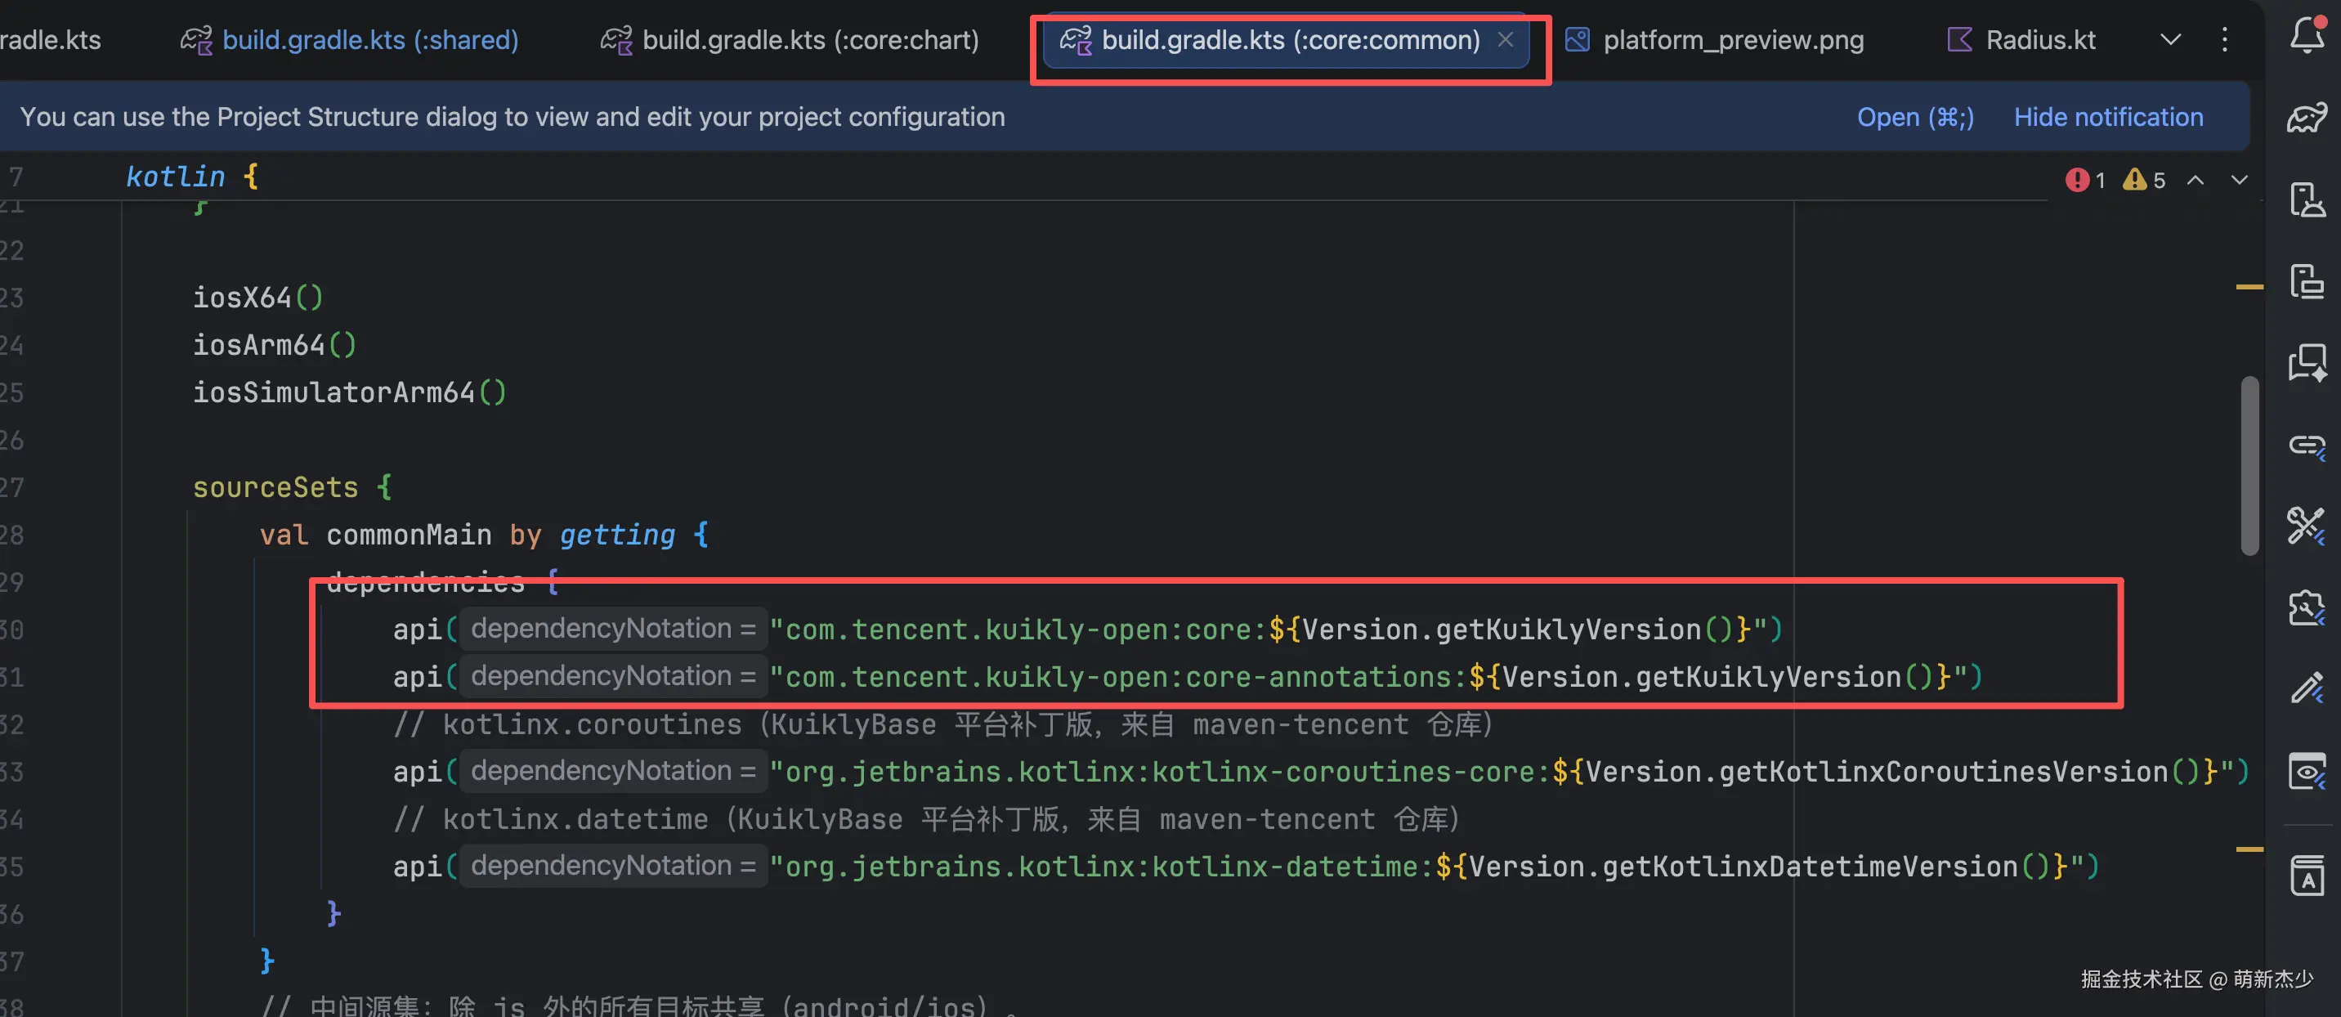
Task: Open the Device Manager phone icon
Action: [x=2307, y=199]
